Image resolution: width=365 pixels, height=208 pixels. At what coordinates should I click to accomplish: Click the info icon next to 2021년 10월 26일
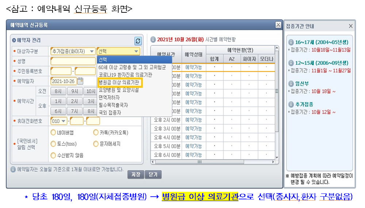153,39
